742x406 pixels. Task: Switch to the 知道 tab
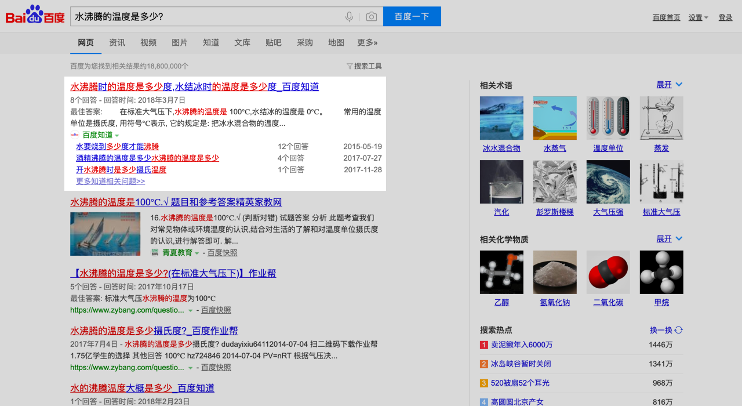[211, 42]
